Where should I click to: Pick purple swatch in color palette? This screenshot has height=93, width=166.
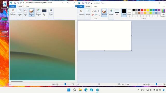click(x=159, y=10)
